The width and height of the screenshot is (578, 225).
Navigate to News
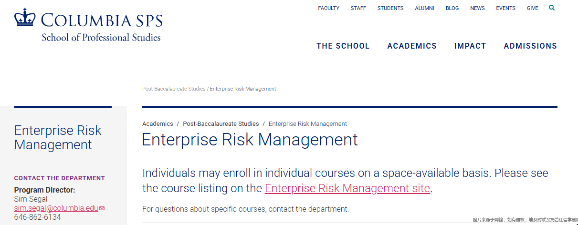click(477, 8)
